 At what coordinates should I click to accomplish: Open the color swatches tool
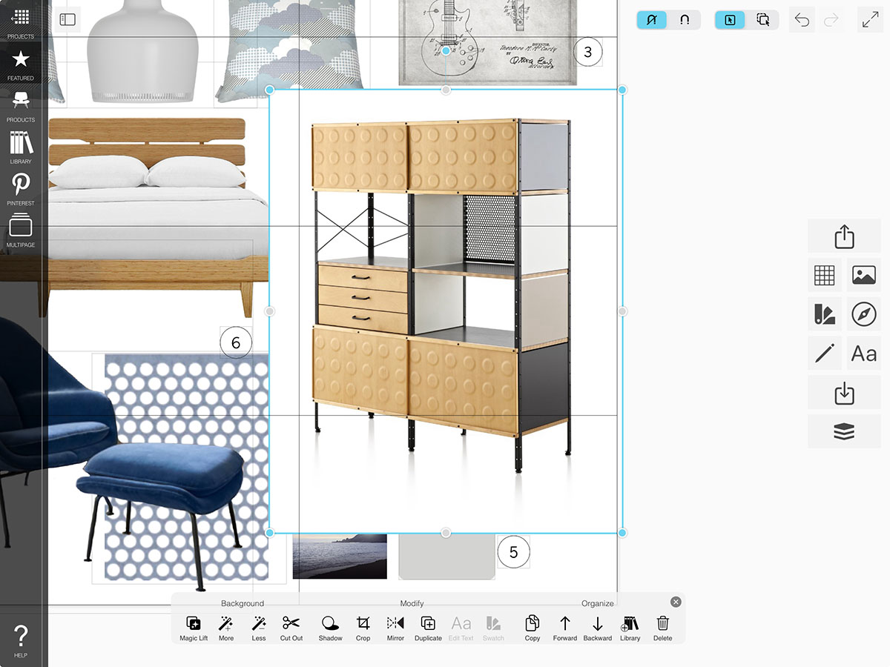(x=824, y=314)
